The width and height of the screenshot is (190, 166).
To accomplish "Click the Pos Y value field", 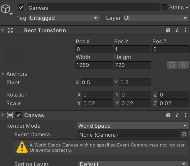I will (132, 49).
